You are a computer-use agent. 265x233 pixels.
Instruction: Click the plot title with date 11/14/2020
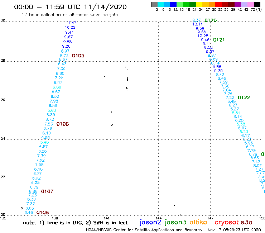point(70,7)
